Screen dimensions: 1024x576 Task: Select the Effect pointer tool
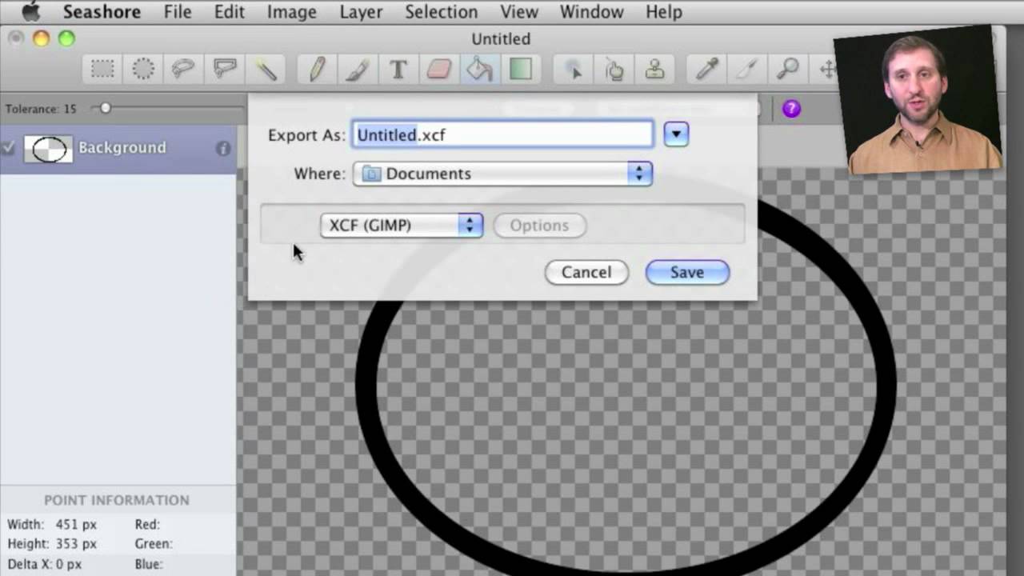point(574,70)
